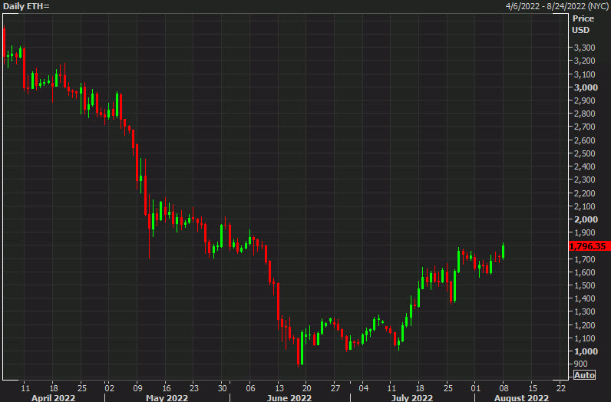
Task: Click the 2,000 price level on axis
Action: [586, 219]
